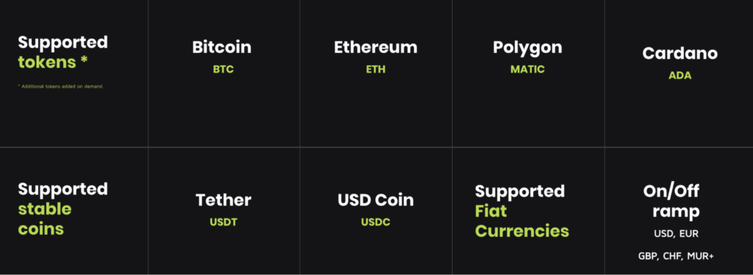Click the Cardano heading
The image size is (753, 275).
click(680, 54)
